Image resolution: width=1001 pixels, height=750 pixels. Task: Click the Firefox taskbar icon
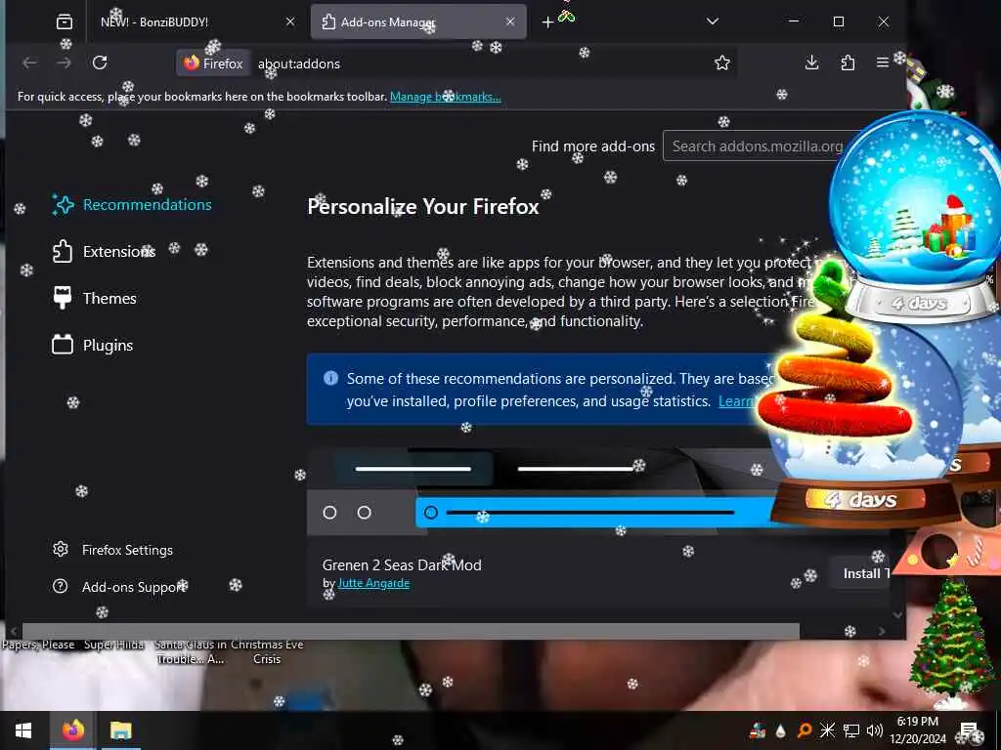[72, 730]
